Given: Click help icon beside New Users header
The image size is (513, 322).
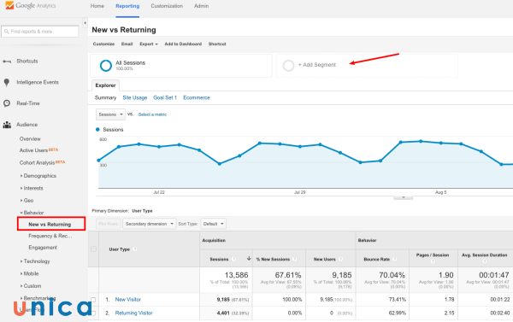Looking at the screenshot, I should coord(340,260).
